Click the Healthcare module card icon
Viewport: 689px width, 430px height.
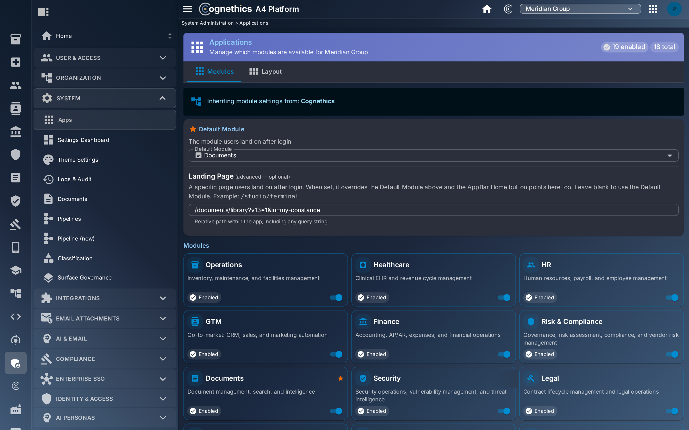pyautogui.click(x=363, y=265)
